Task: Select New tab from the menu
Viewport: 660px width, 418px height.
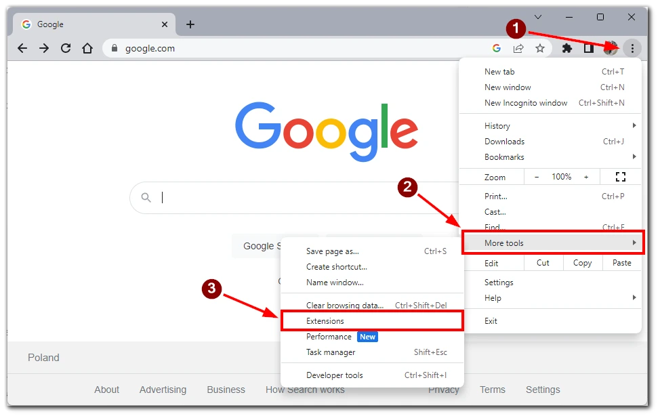Action: click(550, 72)
